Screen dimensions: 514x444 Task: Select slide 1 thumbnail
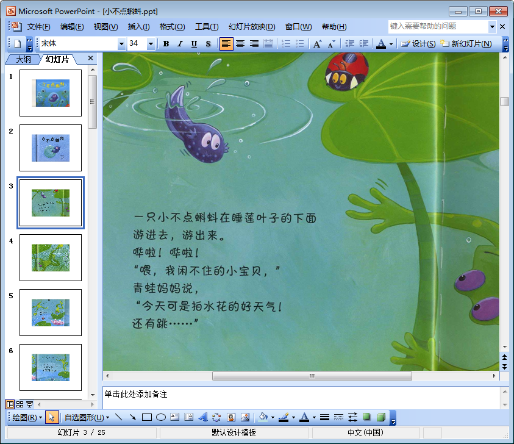click(x=51, y=93)
